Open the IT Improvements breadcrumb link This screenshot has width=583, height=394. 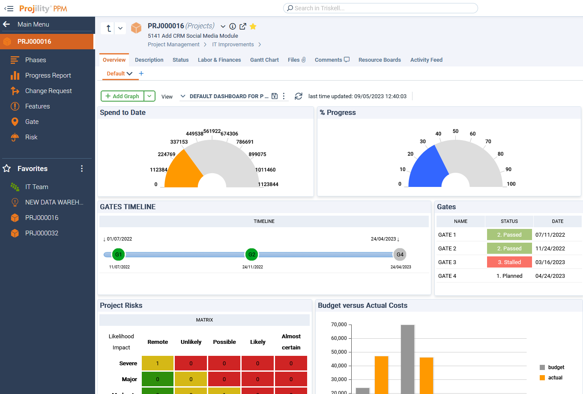pos(233,44)
